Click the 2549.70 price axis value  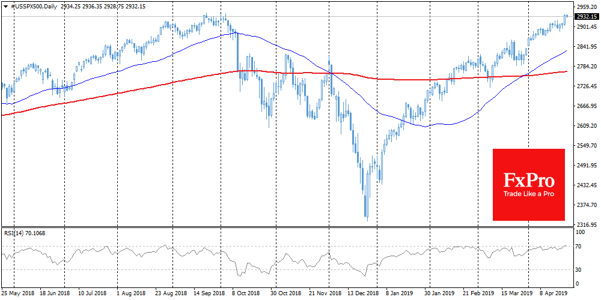click(587, 146)
